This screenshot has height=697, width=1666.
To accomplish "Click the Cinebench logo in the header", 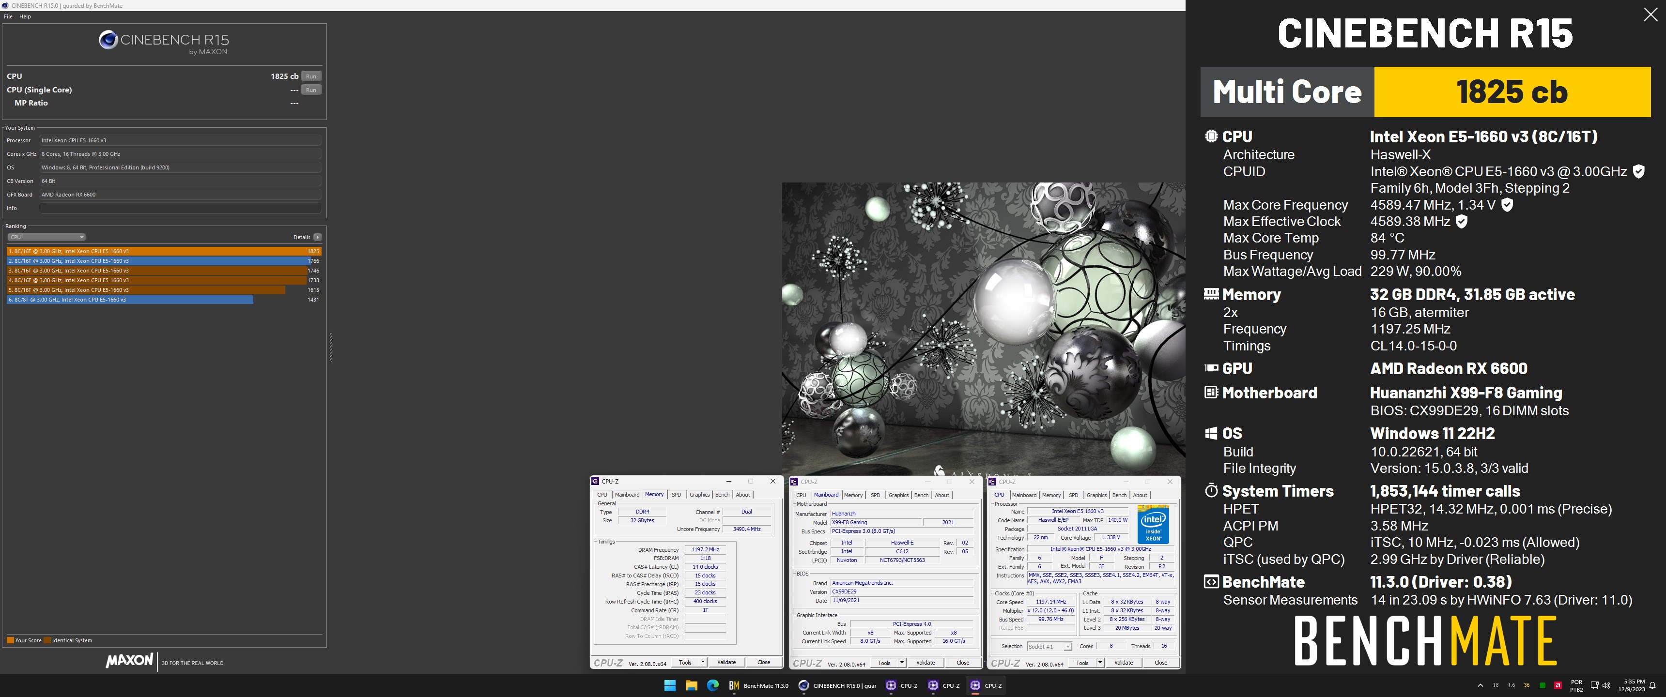I will 108,40.
